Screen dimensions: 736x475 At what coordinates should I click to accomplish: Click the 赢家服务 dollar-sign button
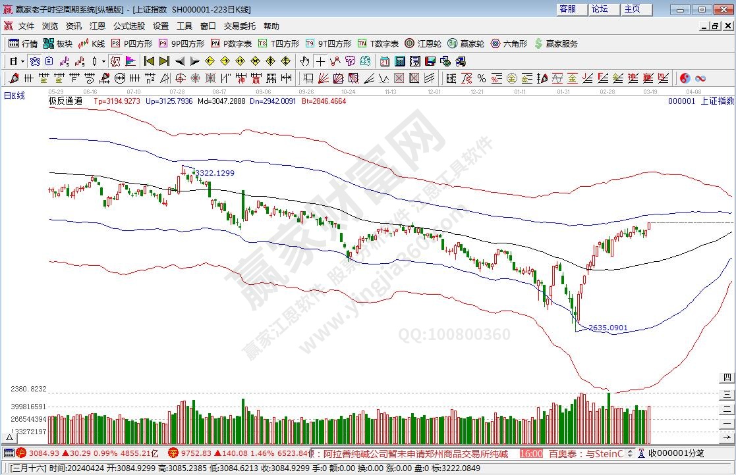coord(557,43)
